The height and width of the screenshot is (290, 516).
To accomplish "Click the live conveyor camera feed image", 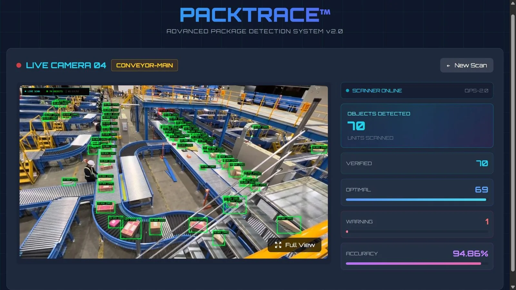I will [x=174, y=172].
